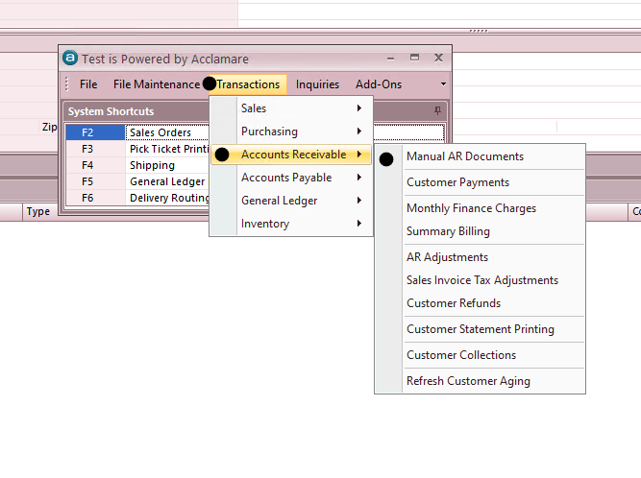The image size is (641, 478).
Task: Choose Customer Payments
Action: click(x=458, y=182)
